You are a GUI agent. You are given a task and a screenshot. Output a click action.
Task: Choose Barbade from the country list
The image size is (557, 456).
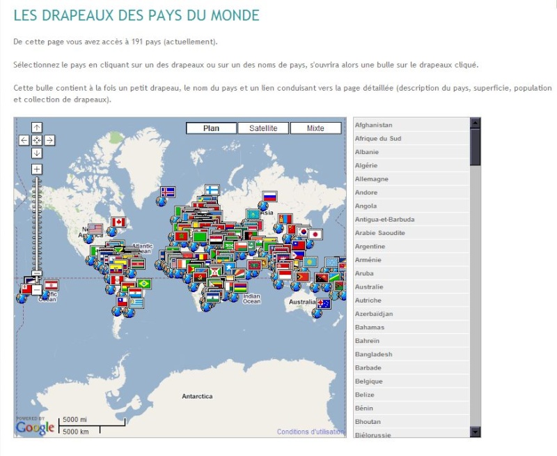point(411,368)
